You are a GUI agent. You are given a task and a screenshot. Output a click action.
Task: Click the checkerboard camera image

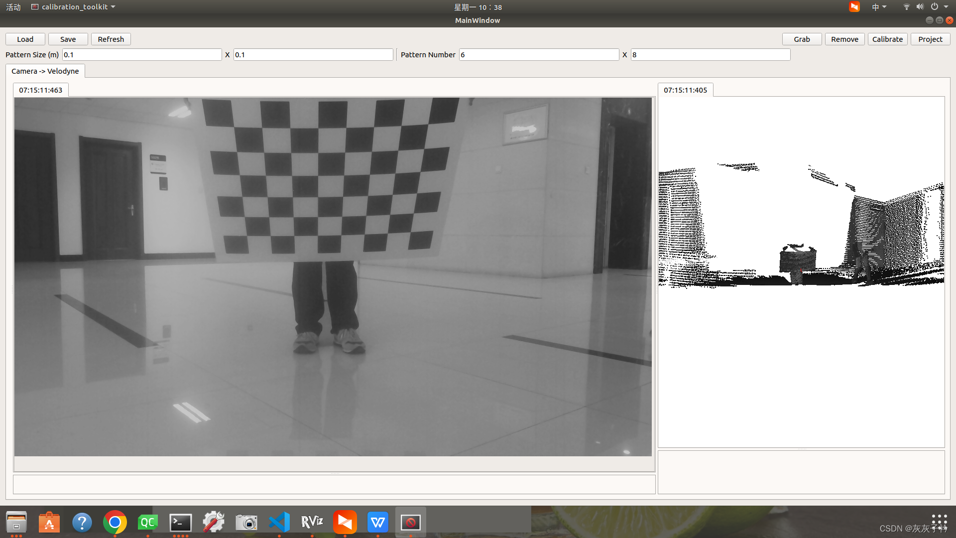point(333,277)
